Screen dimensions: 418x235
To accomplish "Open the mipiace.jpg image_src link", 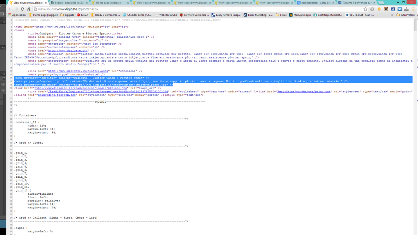I will [81, 88].
